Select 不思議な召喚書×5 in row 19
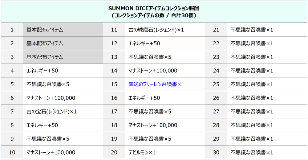Viewport: 308px width, 160px height. [x=150, y=139]
